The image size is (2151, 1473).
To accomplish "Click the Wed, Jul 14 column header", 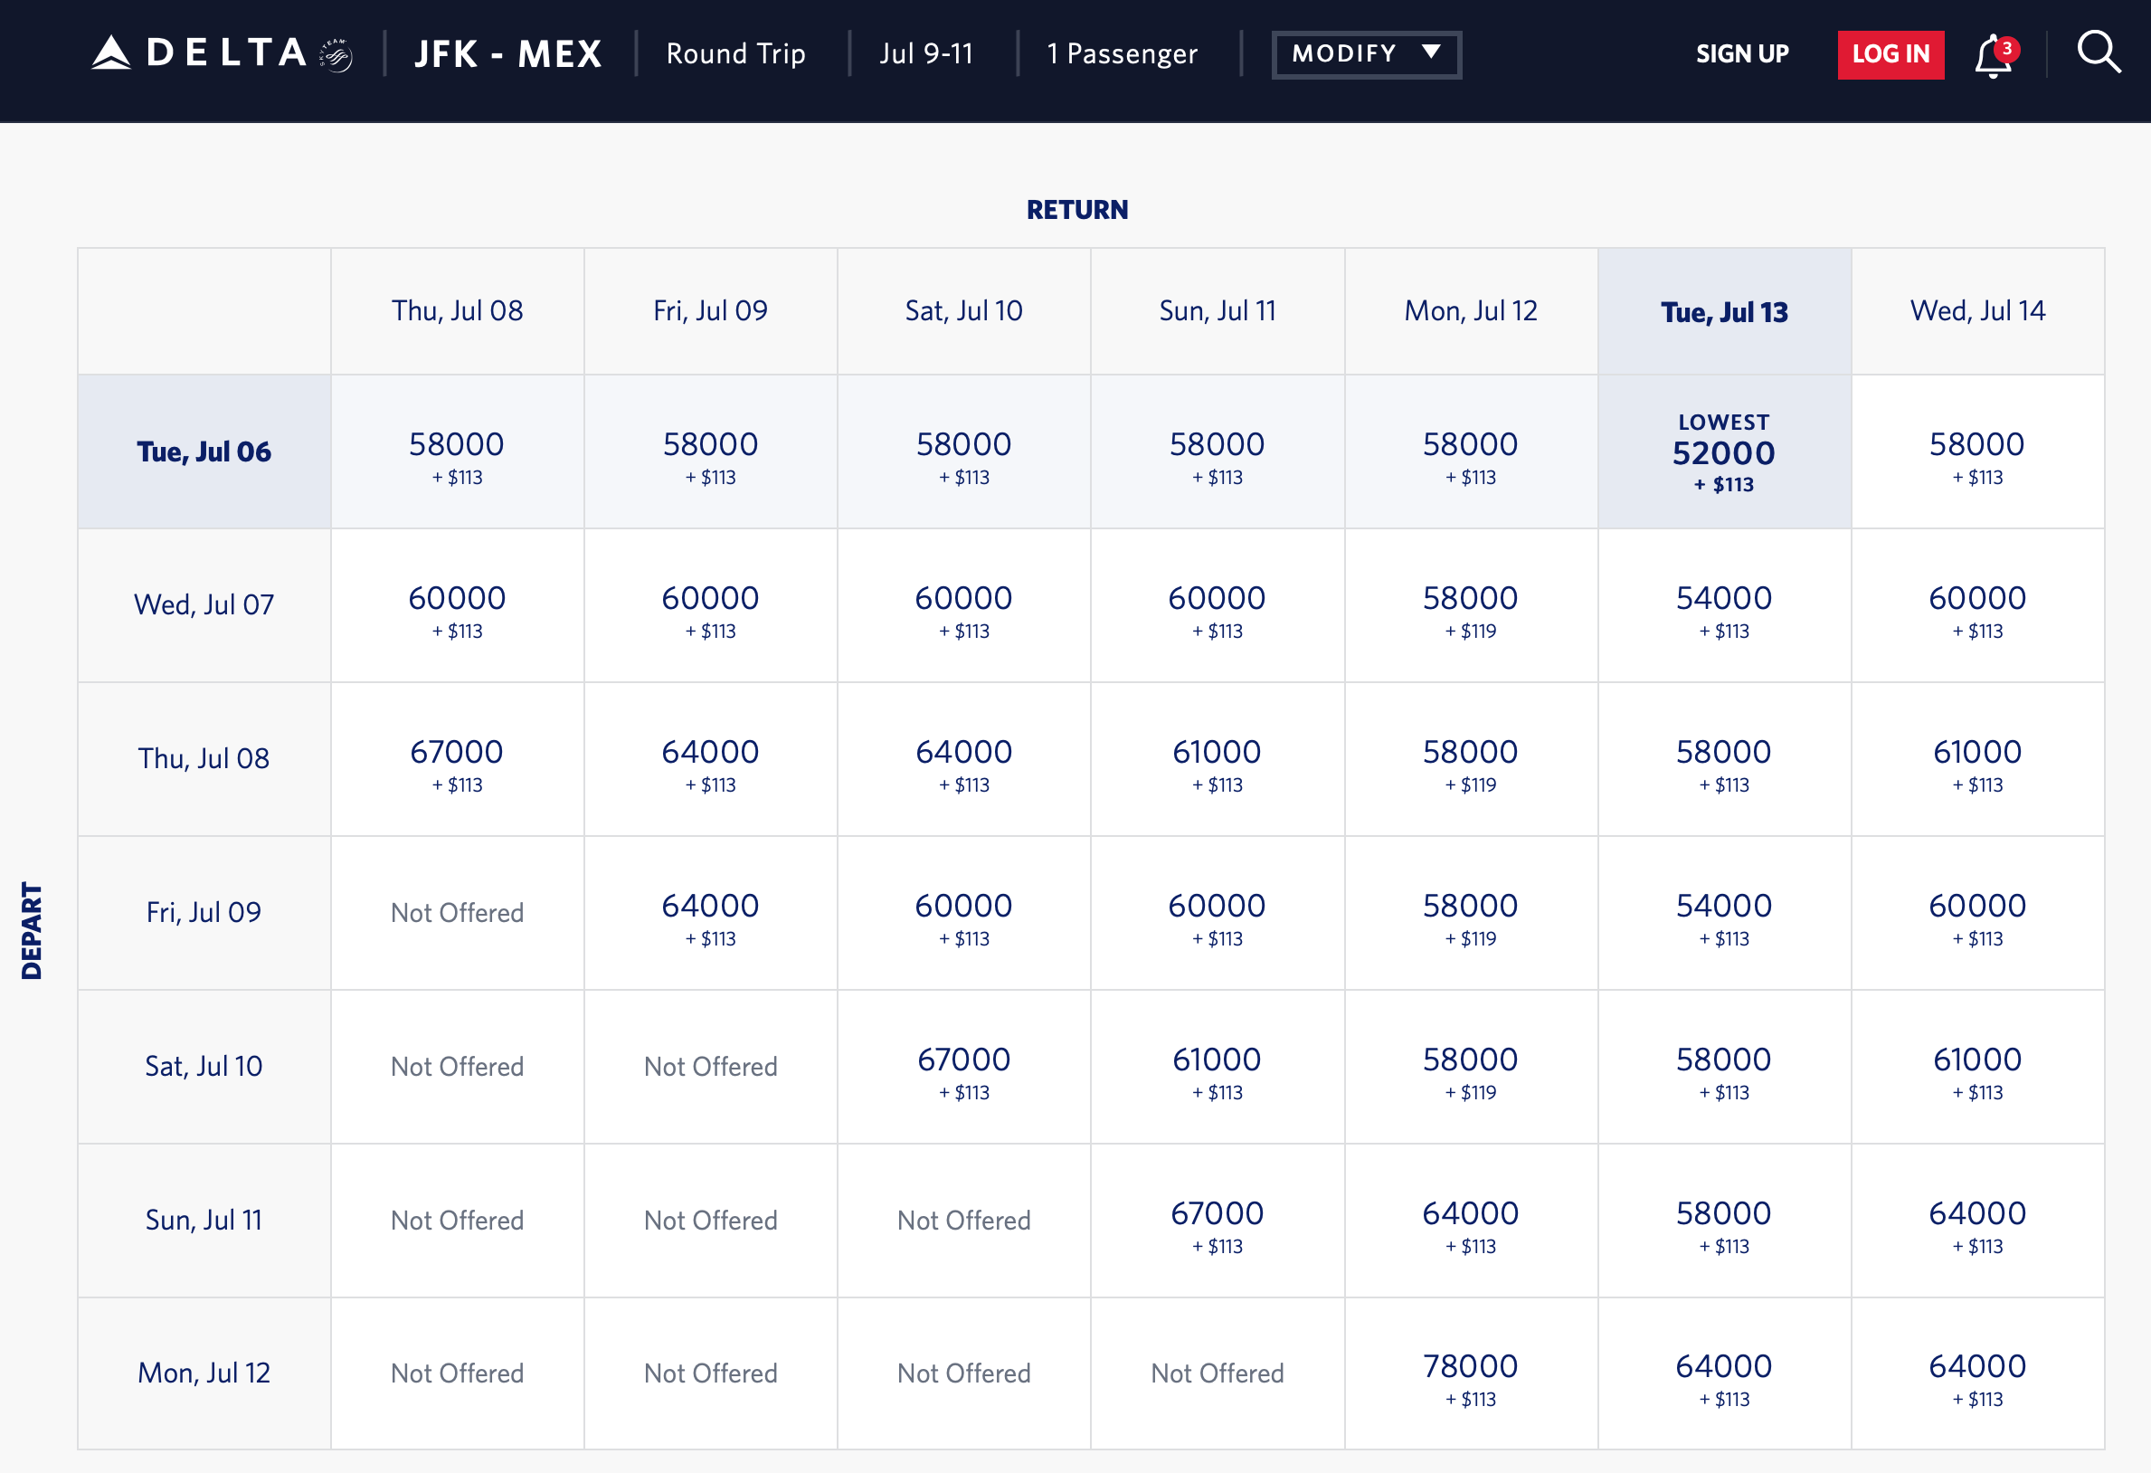I will tap(1977, 311).
